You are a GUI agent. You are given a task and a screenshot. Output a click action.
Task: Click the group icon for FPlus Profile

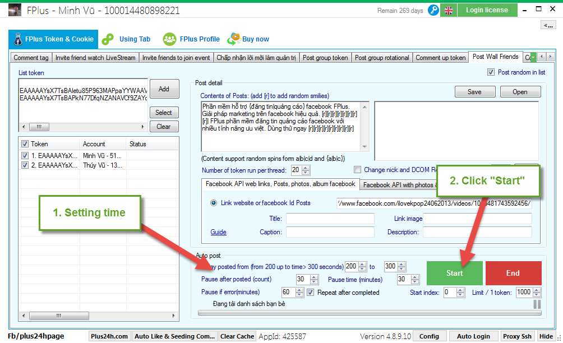(x=169, y=39)
